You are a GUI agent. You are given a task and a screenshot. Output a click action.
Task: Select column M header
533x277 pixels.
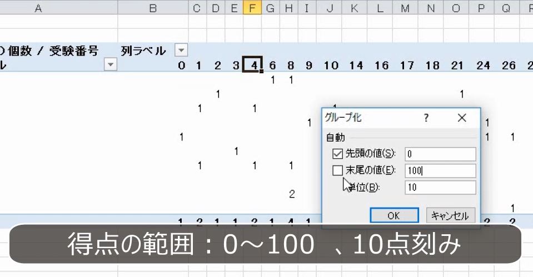[405, 8]
